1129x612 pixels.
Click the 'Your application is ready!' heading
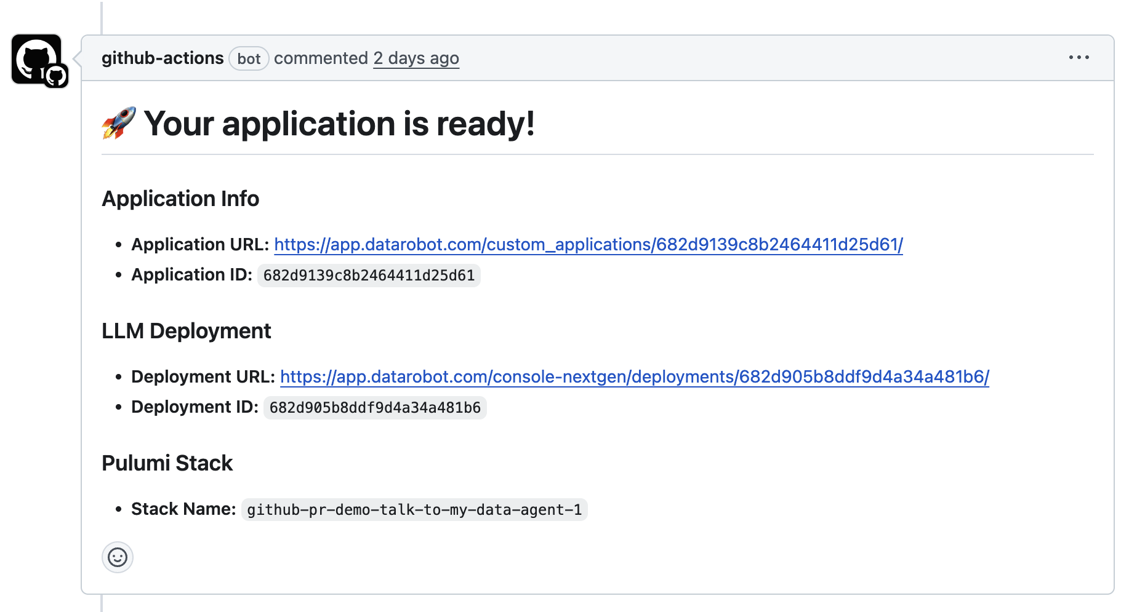[339, 124]
